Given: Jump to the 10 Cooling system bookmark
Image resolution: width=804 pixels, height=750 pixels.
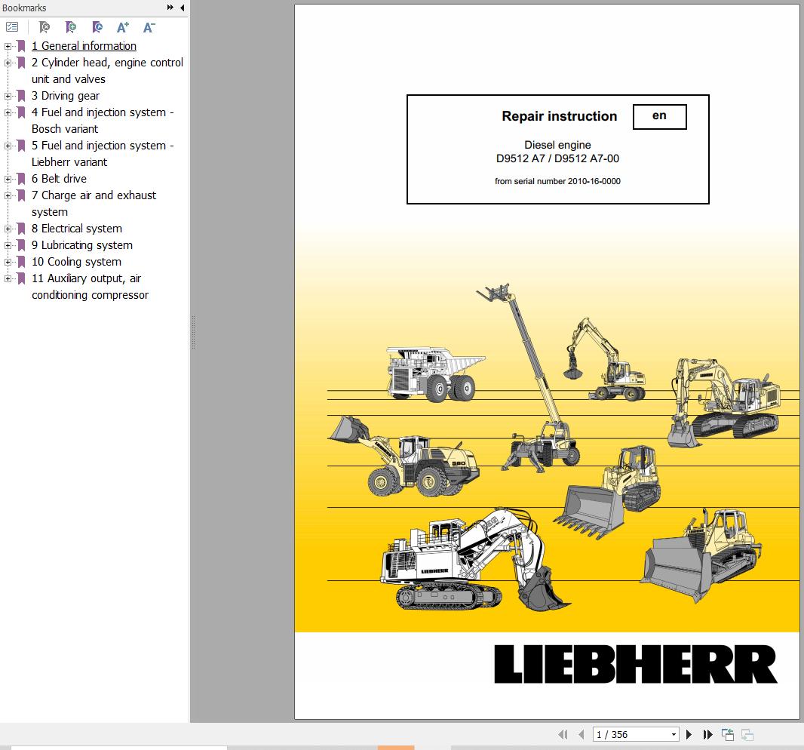Looking at the screenshot, I should pyautogui.click(x=76, y=262).
